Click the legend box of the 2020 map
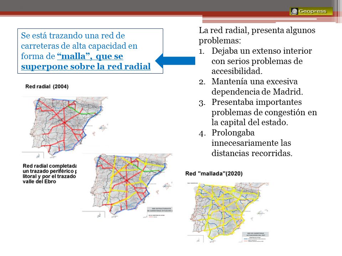 (x=255, y=237)
